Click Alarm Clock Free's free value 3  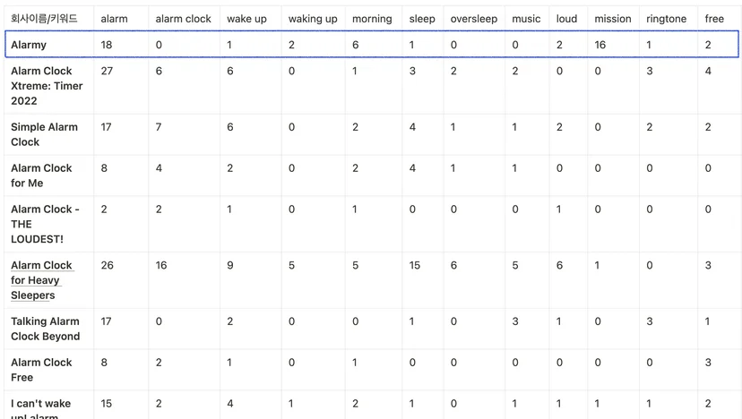point(708,363)
